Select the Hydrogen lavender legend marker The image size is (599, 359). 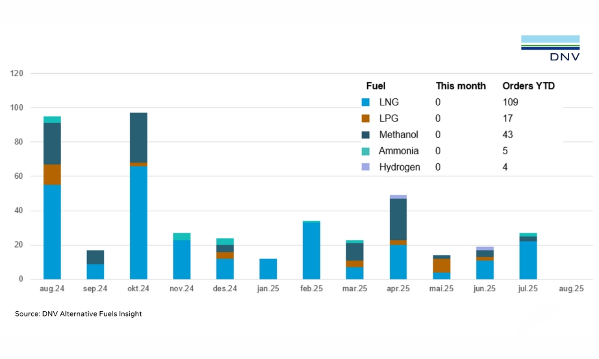366,167
